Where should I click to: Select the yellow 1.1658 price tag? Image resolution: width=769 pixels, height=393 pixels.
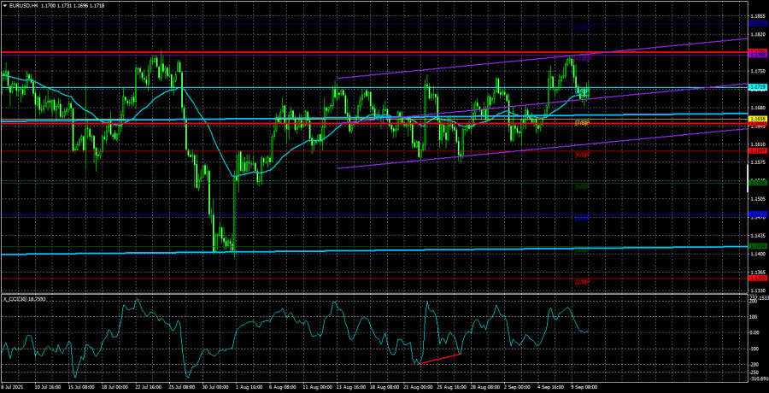pyautogui.click(x=757, y=120)
